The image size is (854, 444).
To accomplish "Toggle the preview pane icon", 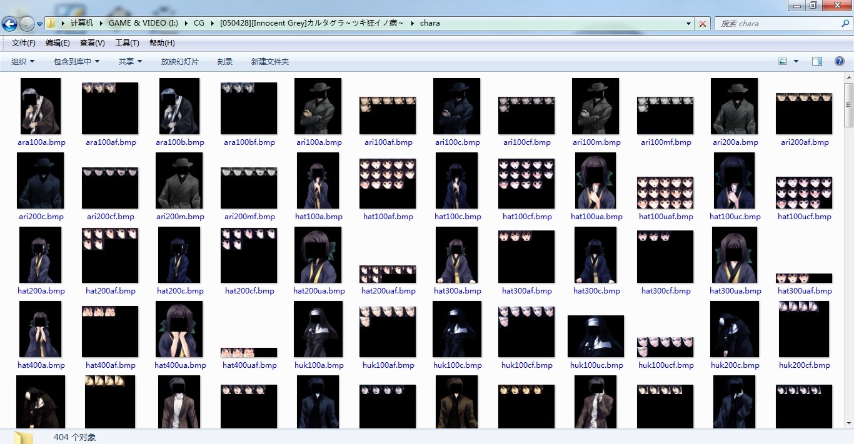I will (817, 61).
